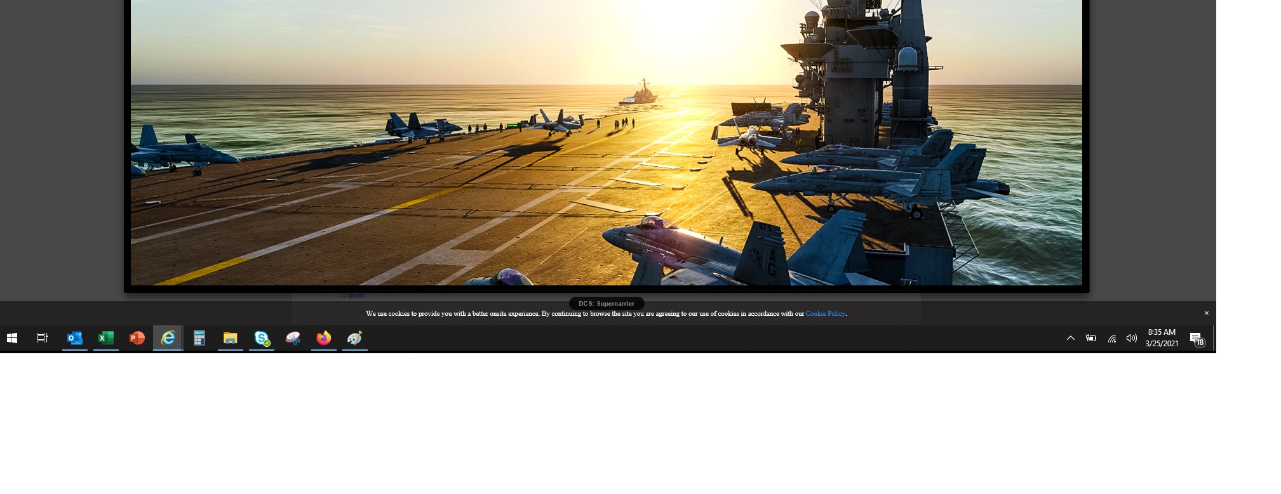Show hidden system tray icons
1281x494 pixels.
(1071, 339)
